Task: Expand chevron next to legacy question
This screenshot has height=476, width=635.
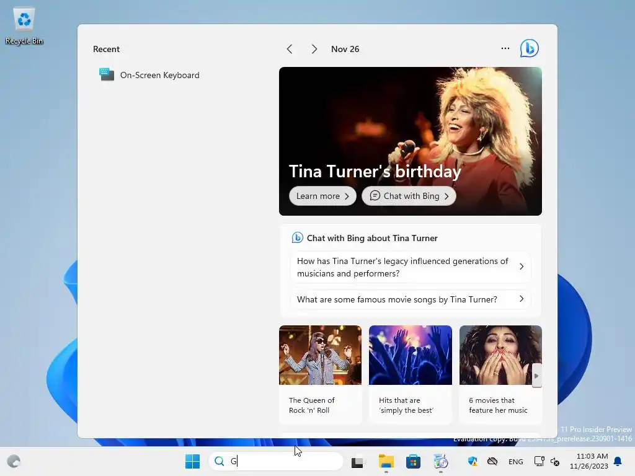Action: (522, 267)
